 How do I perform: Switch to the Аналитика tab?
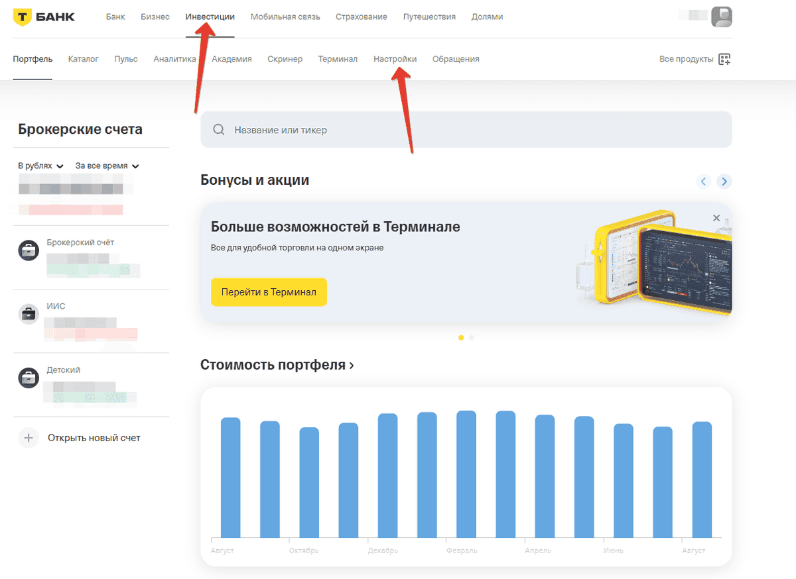click(174, 59)
